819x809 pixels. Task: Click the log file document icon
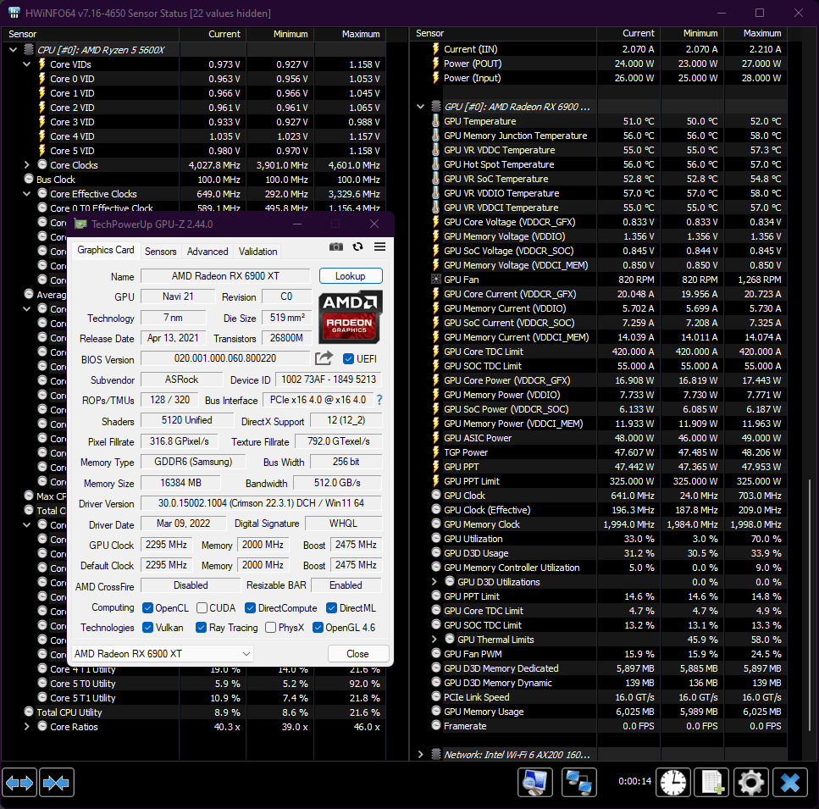coord(711,783)
